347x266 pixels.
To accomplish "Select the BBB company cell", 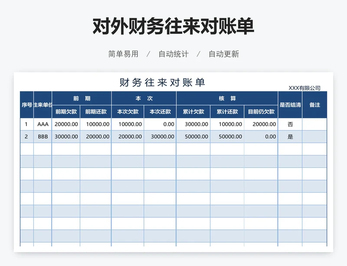I will 43,137.
